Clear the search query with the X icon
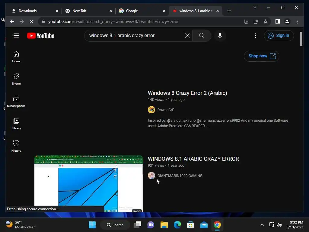309x232 pixels. click(x=187, y=36)
